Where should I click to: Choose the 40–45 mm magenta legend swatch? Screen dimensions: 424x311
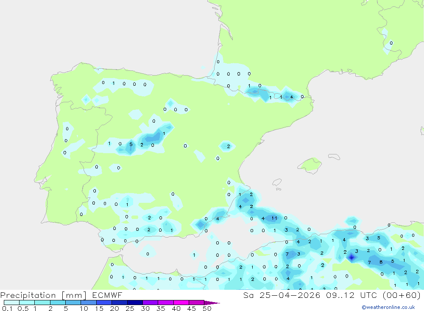click(x=181, y=303)
